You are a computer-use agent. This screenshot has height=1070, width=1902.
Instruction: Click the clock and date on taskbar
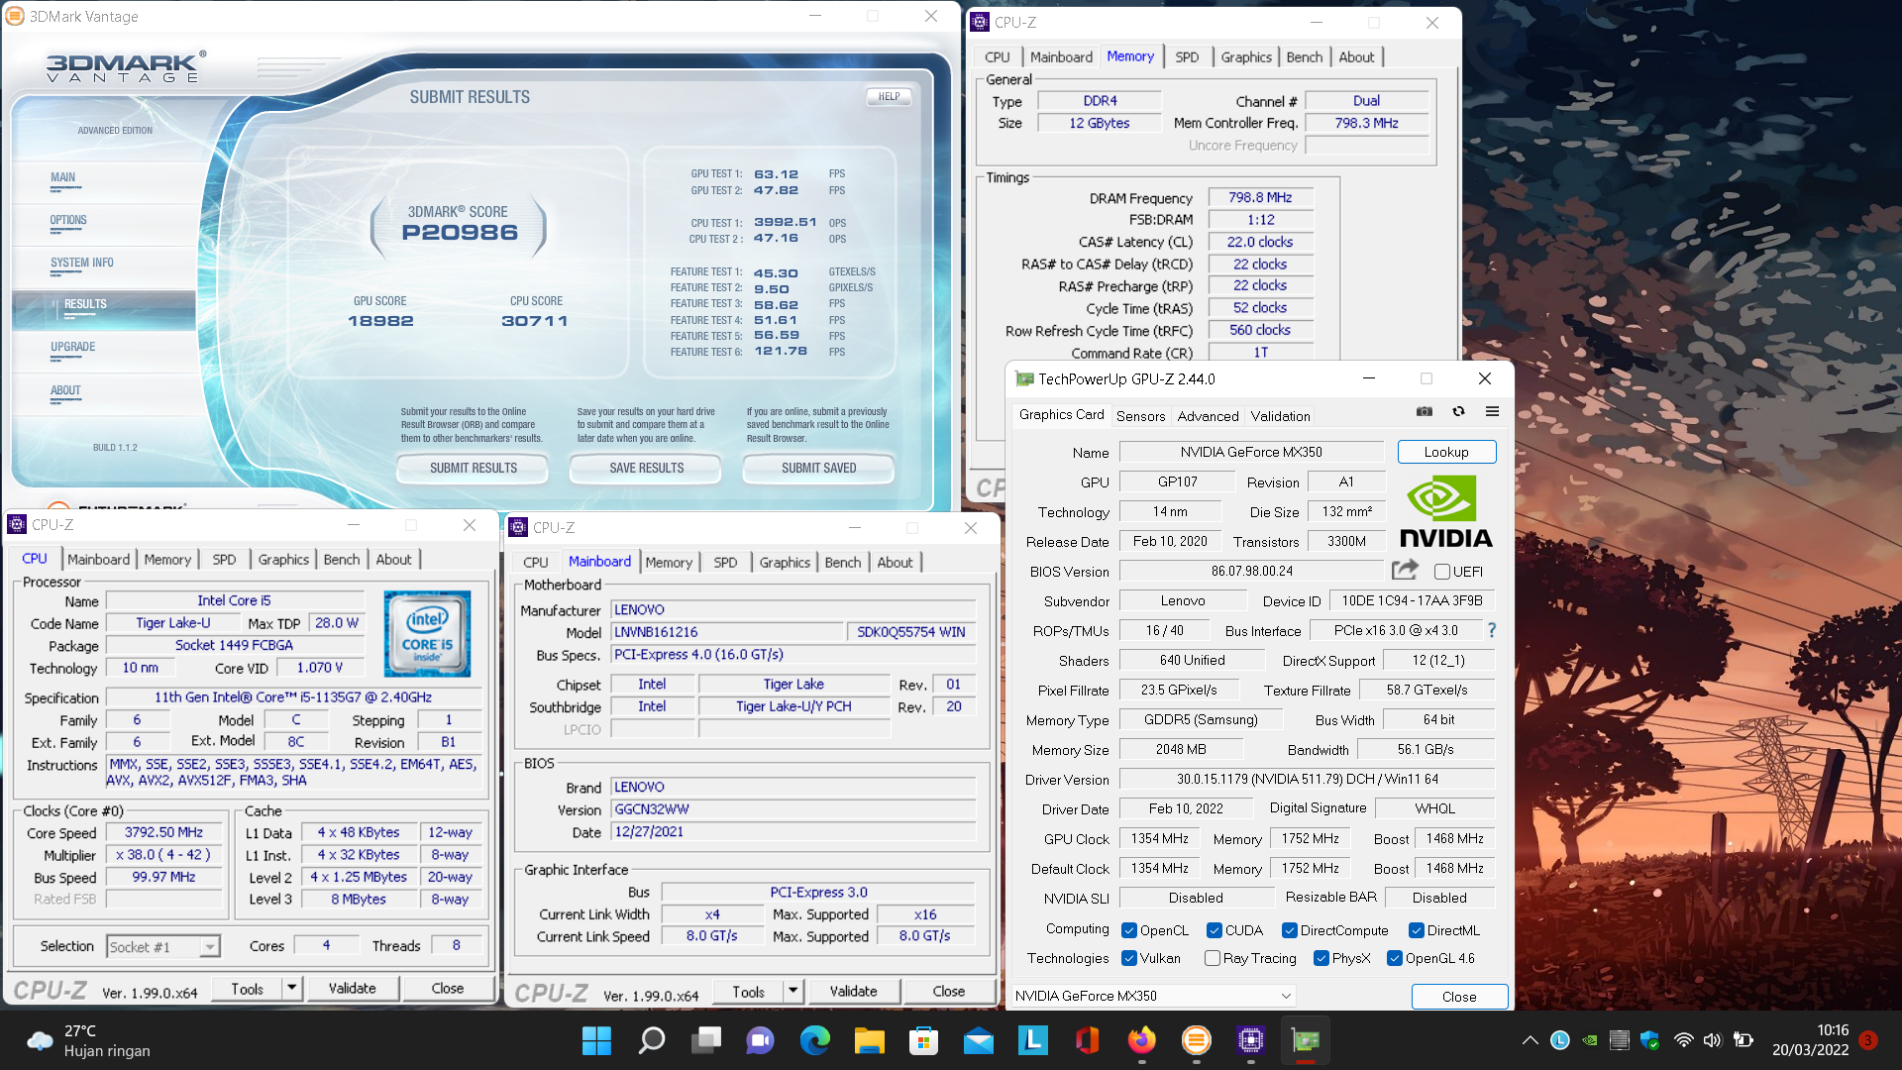point(1810,1040)
